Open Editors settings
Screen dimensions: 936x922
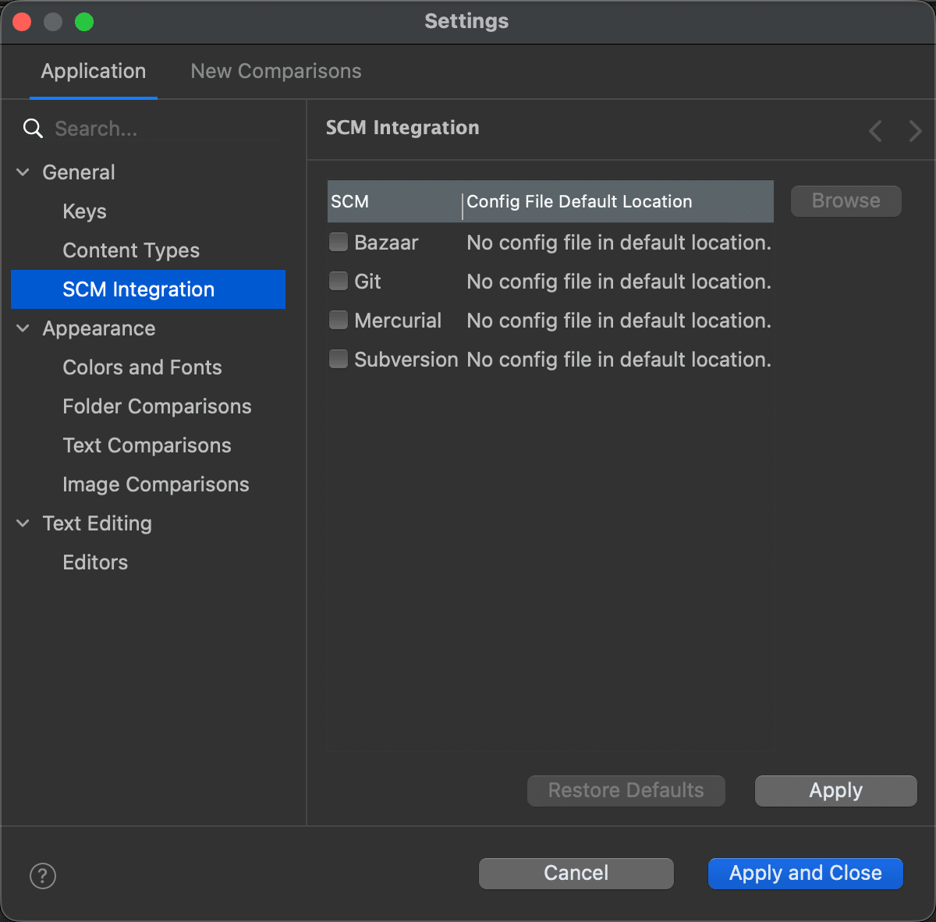pos(95,562)
